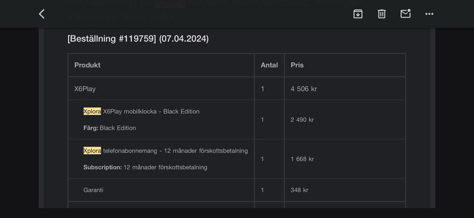Tap highlighted Xplora in the telefonabonnemang line
This screenshot has height=218, width=474.
coord(92,150)
